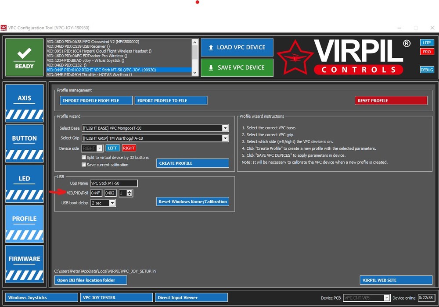
Task: Click SAVE VPC DEVICE button
Action: pyautogui.click(x=237, y=67)
